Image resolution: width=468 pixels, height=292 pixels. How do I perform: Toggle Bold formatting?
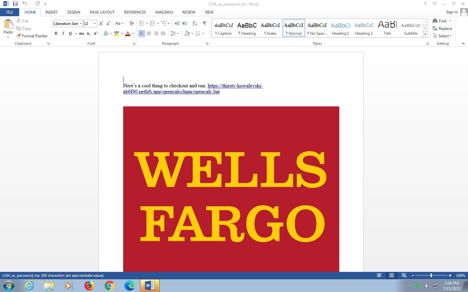click(x=56, y=33)
